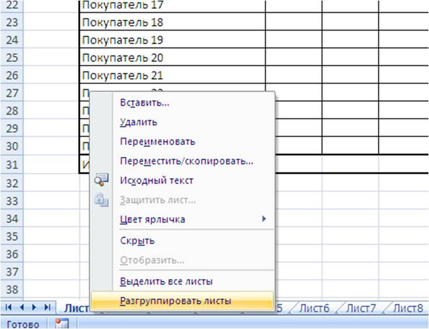Select Разгруппировать листы menu item
The image size is (429, 329).
(175, 301)
